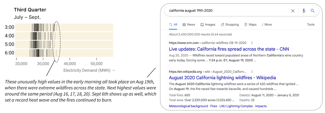Open the search Tools options

tap(311, 25)
